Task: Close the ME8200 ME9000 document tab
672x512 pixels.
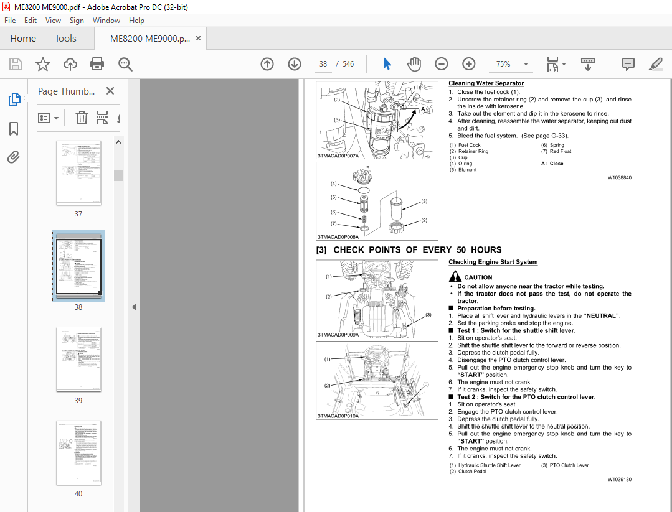Action: (198, 39)
